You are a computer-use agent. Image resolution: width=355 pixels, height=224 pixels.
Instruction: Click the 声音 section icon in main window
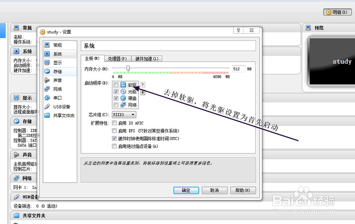click(x=16, y=155)
